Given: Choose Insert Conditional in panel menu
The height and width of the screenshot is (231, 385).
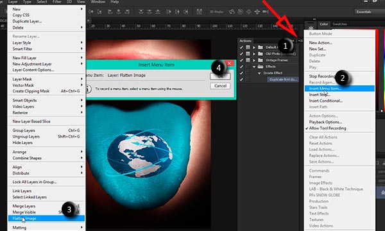Looking at the screenshot, I should point(339,101).
